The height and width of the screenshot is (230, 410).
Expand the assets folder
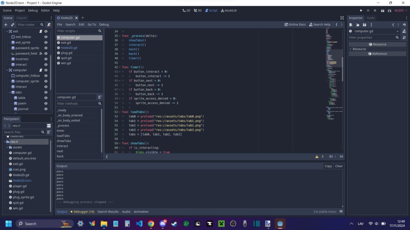tap(7, 147)
